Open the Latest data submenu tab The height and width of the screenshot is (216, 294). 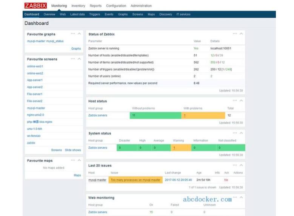(77, 14)
